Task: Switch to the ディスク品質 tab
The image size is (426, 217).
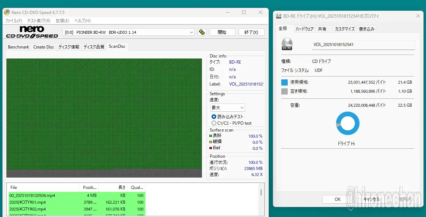Action: [94, 47]
